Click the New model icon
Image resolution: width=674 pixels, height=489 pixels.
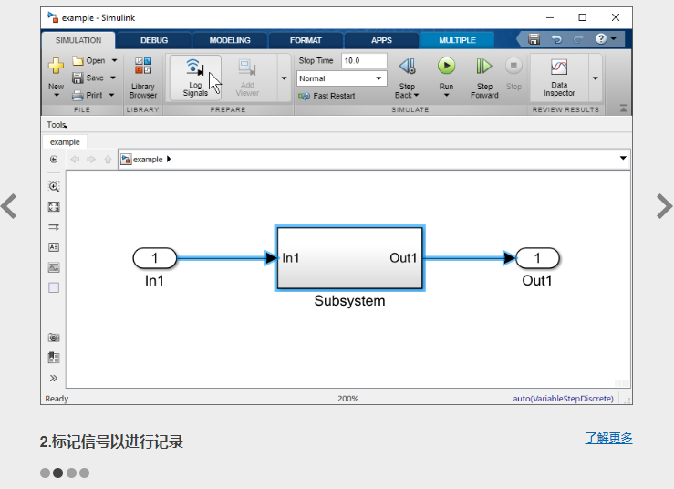[56, 66]
